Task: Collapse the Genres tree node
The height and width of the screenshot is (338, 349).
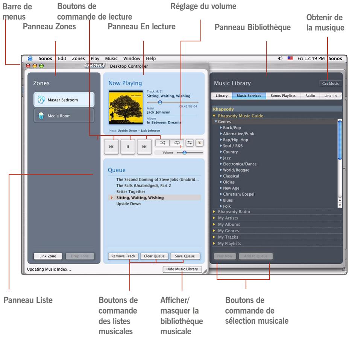Action: pyautogui.click(x=215, y=122)
